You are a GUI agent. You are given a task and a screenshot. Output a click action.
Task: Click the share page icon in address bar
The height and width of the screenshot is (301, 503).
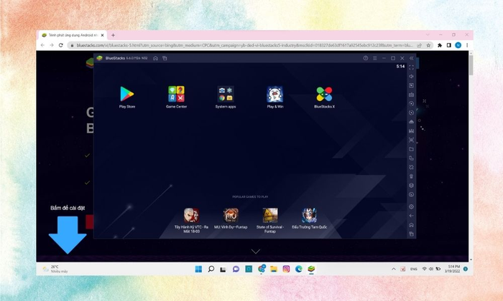[x=419, y=45]
